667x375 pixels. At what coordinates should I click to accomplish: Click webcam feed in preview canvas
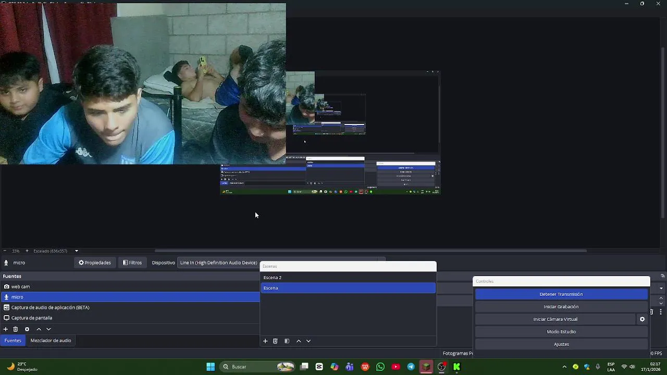(143, 83)
